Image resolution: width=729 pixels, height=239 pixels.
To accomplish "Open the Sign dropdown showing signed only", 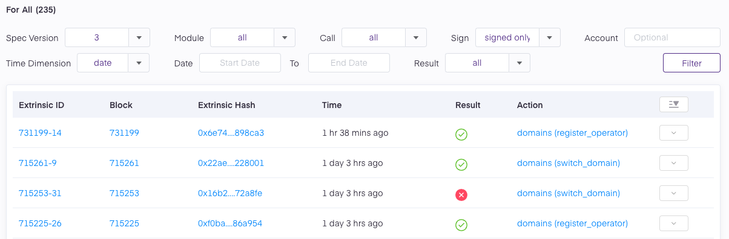I will [x=518, y=37].
